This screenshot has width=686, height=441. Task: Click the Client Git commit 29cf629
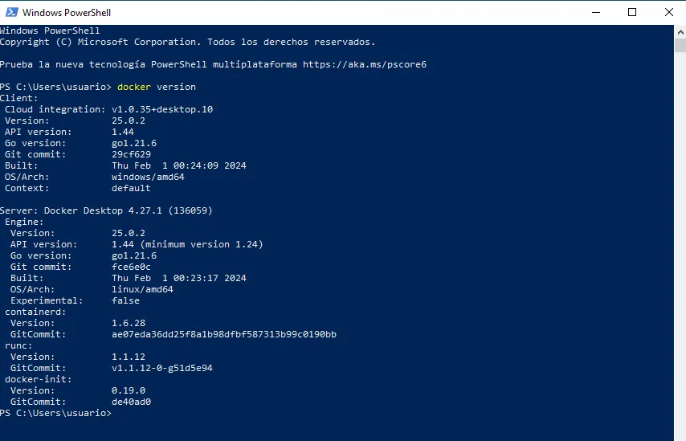click(131, 154)
